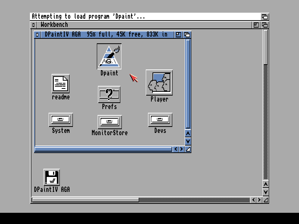Select the System drawer icon
299x224 pixels.
pos(61,120)
